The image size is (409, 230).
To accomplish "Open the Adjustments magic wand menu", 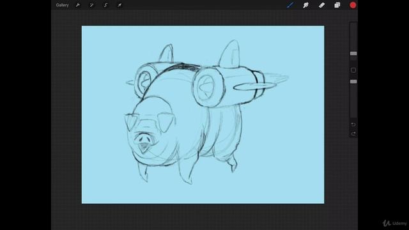I will 91,5.
